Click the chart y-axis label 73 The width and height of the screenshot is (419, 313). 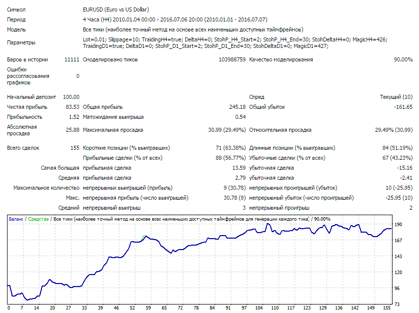397,305
